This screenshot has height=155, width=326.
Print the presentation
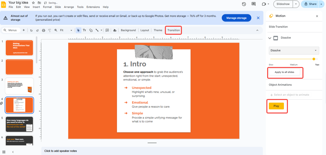pos(43,30)
